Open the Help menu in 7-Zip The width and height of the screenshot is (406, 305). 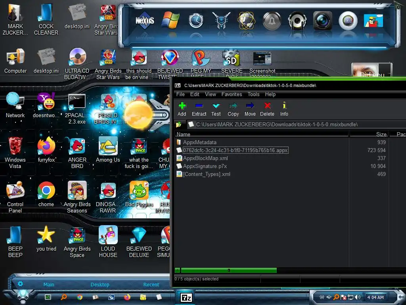point(270,94)
